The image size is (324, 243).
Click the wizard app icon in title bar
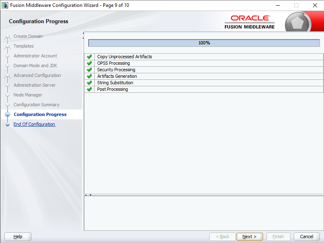5,5
